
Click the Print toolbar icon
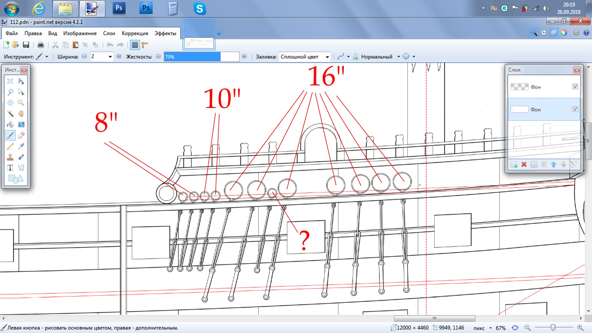(x=41, y=45)
